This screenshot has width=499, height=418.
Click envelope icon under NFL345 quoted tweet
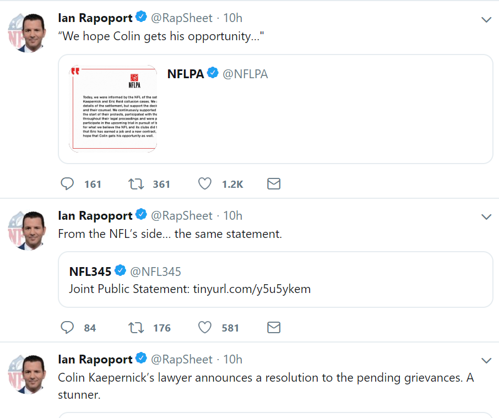point(274,328)
